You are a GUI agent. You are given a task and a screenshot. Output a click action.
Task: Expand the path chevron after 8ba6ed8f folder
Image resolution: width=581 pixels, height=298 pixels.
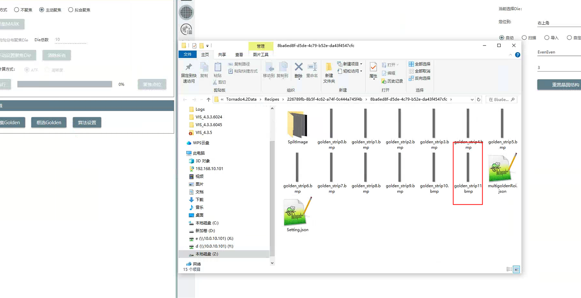[x=451, y=100]
